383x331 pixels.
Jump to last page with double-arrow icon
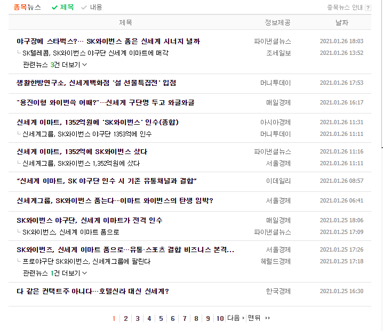(268, 318)
